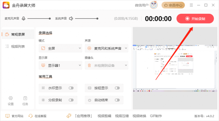The image size is (219, 121).
Task: Click the screen preview thumbnail
Action: [175, 68]
